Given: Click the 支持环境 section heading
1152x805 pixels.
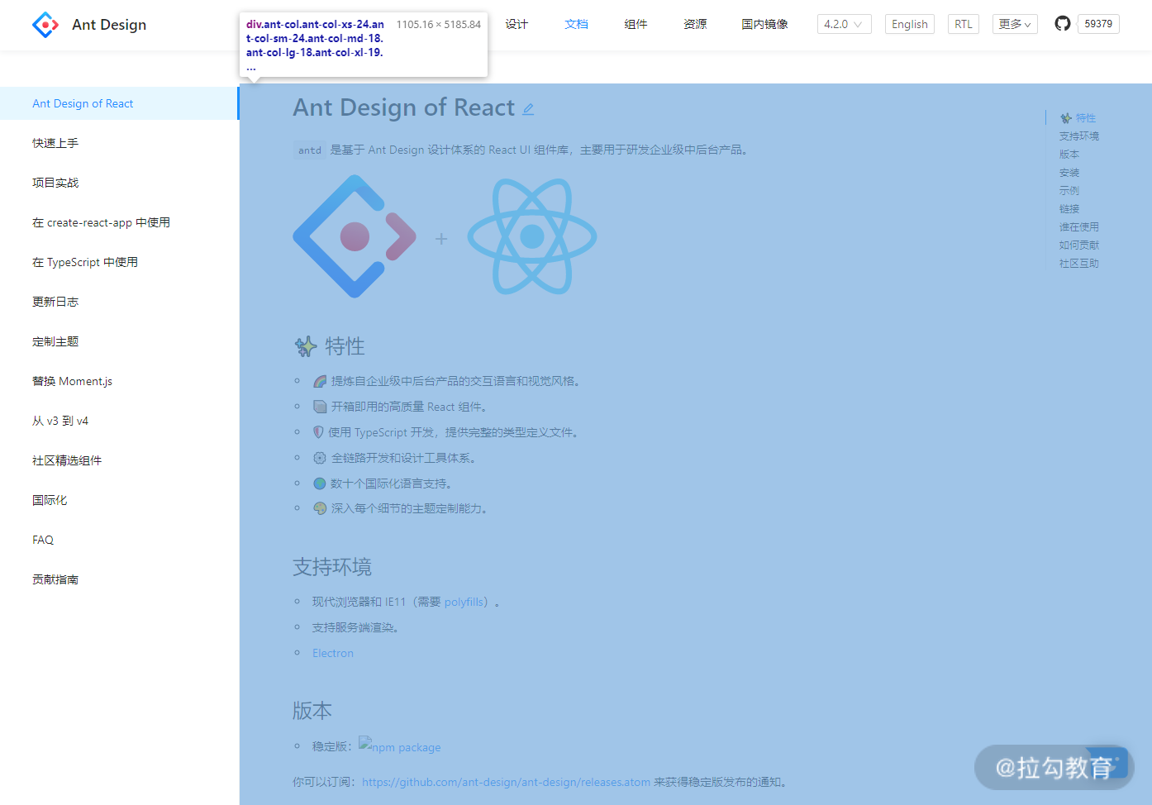Looking at the screenshot, I should pyautogui.click(x=332, y=567).
